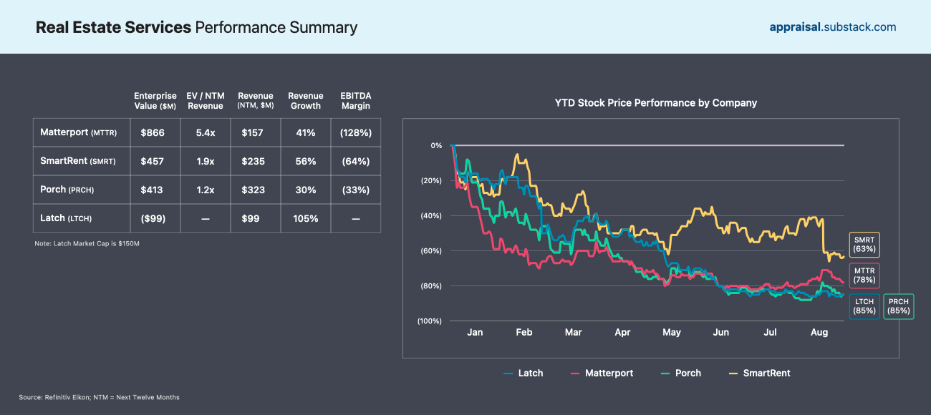This screenshot has width=931, height=415.
Task: Click the Jun x-axis label
Action: [x=721, y=333]
